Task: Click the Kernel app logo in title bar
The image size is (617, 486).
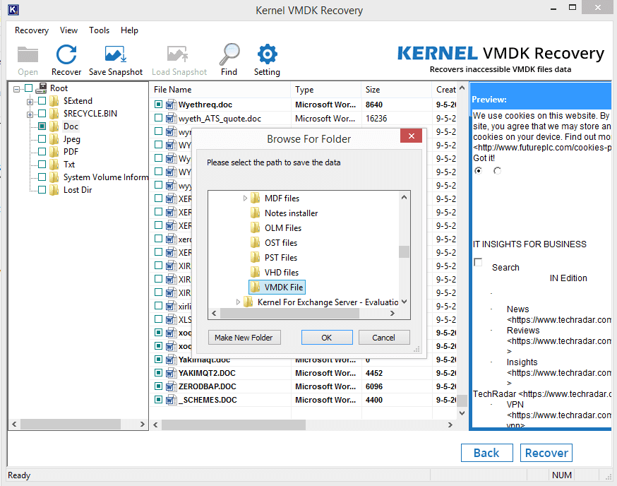Action: [13, 9]
